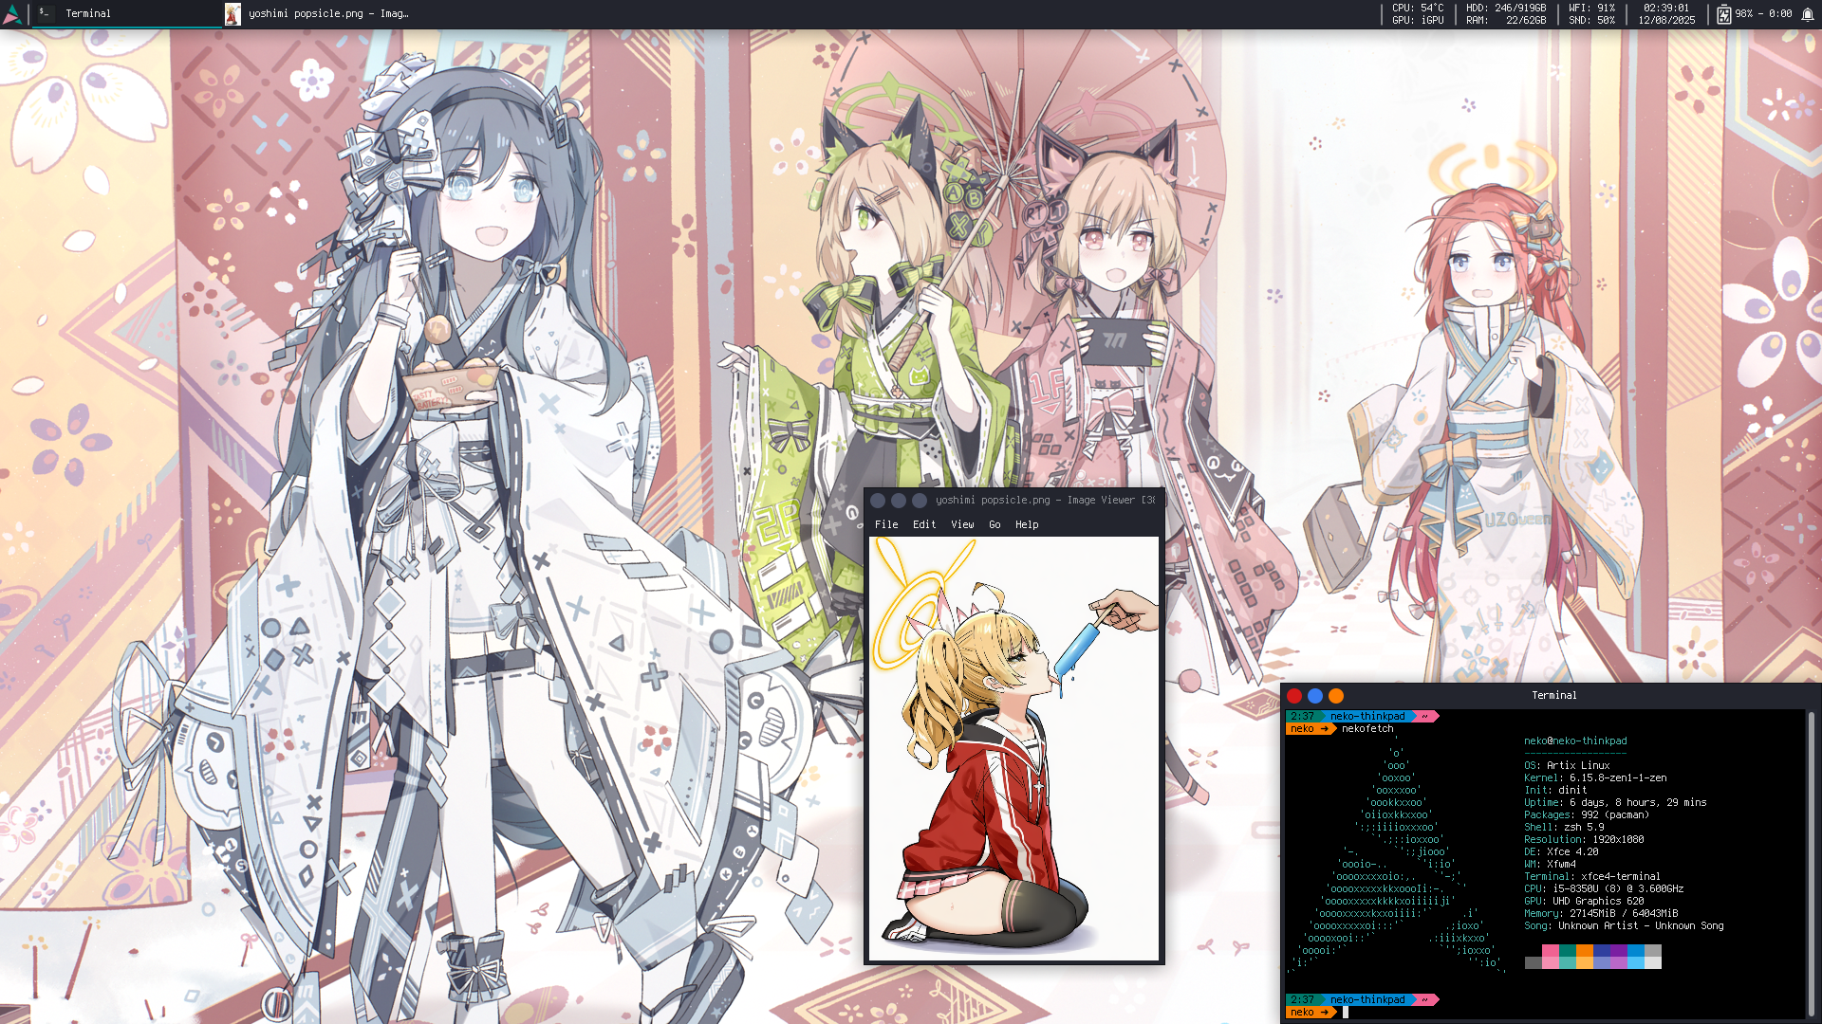Click the Terminal window vertical scrollbar
The height and width of the screenshot is (1024, 1822).
[x=1811, y=863]
